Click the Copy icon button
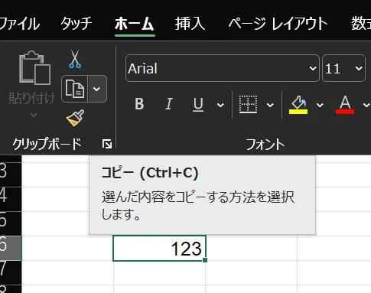The image size is (371, 293). pyautogui.click(x=75, y=89)
